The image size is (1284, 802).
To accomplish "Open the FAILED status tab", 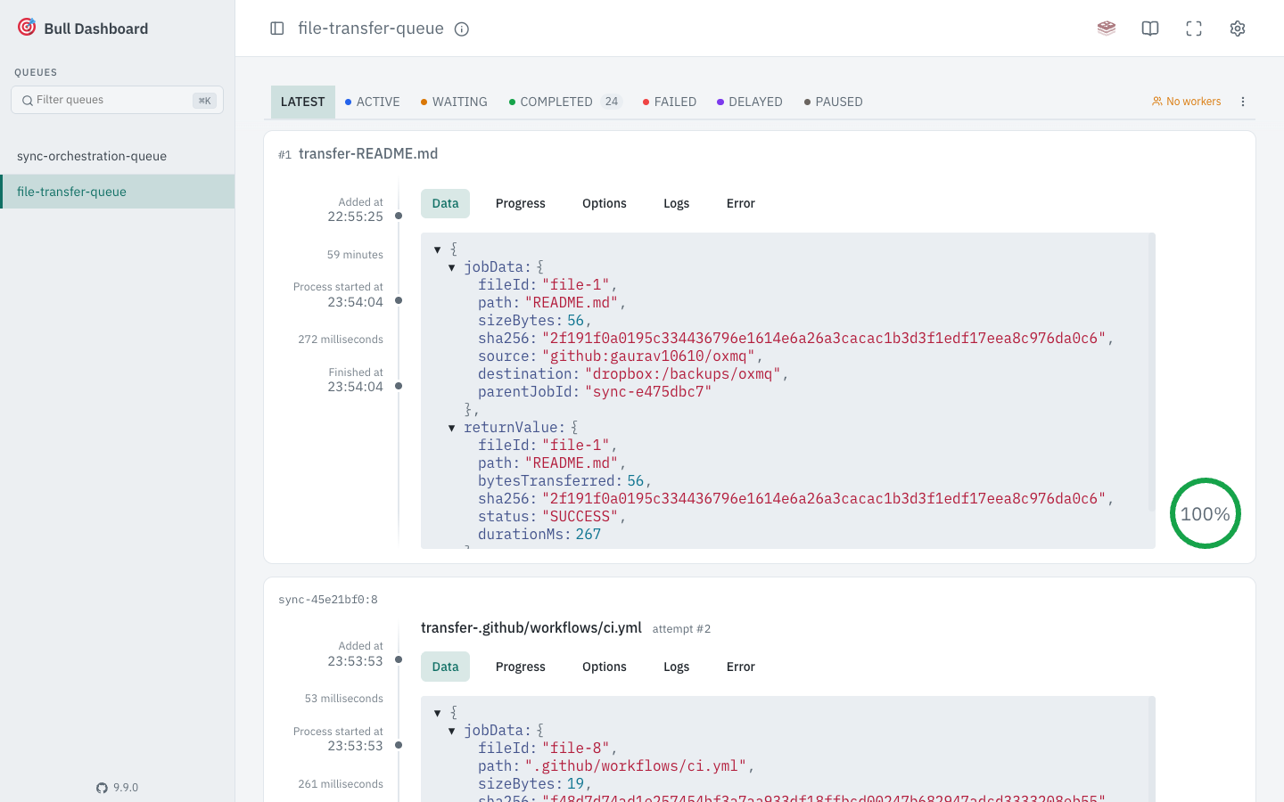I will click(x=670, y=102).
